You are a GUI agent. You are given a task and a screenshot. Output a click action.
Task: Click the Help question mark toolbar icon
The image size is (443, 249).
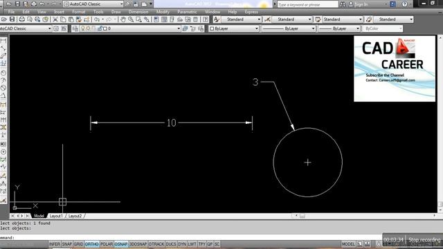pyautogui.click(x=206, y=19)
